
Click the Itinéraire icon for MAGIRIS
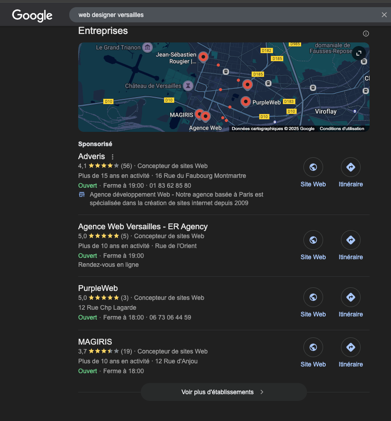[351, 347]
